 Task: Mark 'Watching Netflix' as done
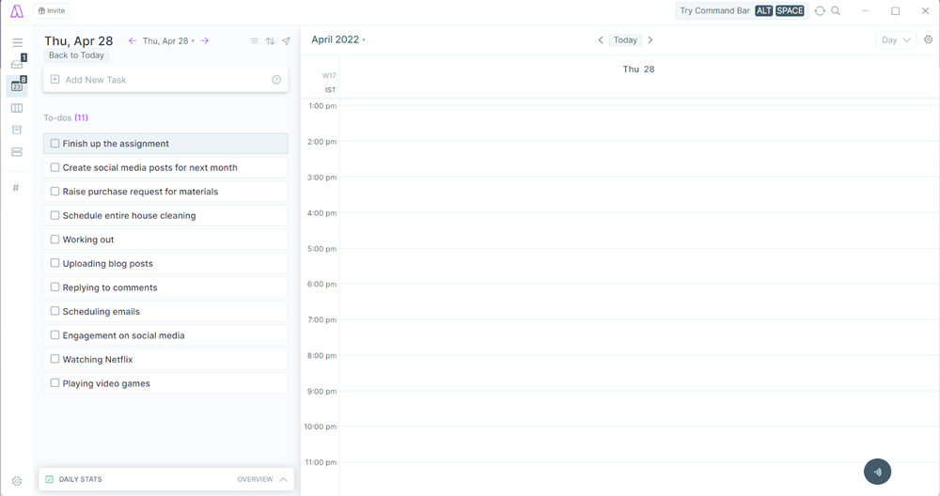point(55,360)
